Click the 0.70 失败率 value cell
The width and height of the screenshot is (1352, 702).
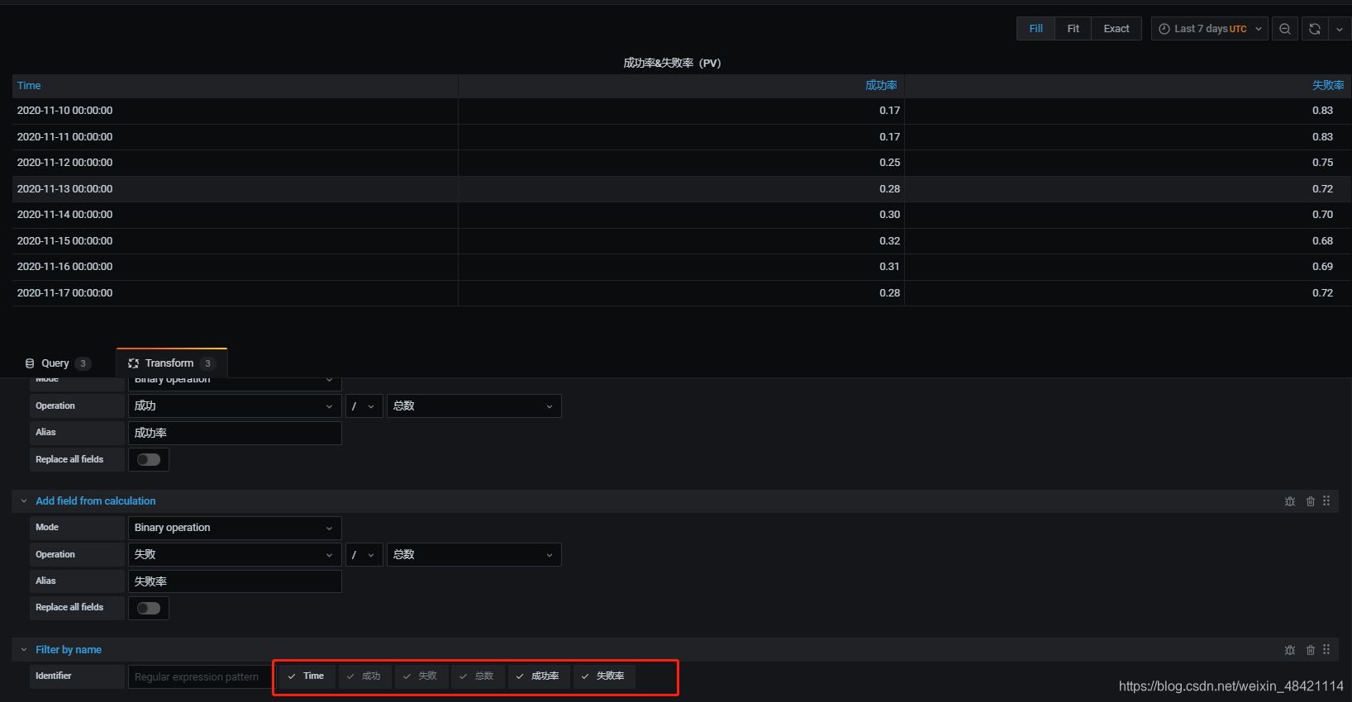(x=1128, y=215)
